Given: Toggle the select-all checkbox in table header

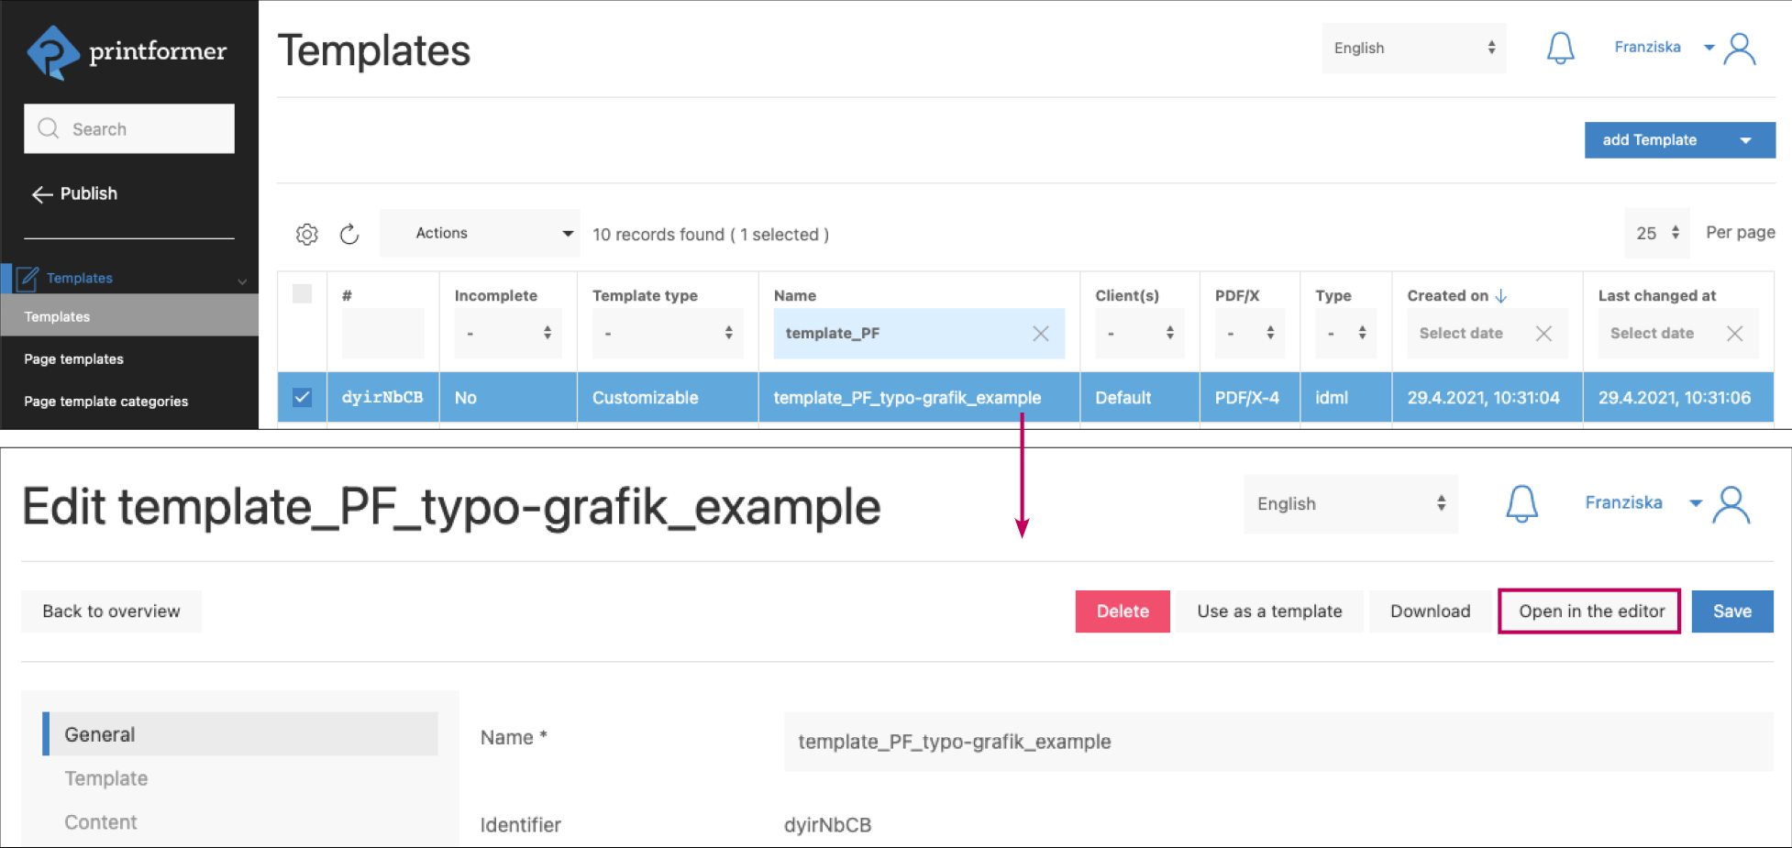Looking at the screenshot, I should click(x=302, y=294).
